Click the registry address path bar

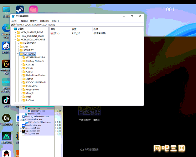(77, 25)
